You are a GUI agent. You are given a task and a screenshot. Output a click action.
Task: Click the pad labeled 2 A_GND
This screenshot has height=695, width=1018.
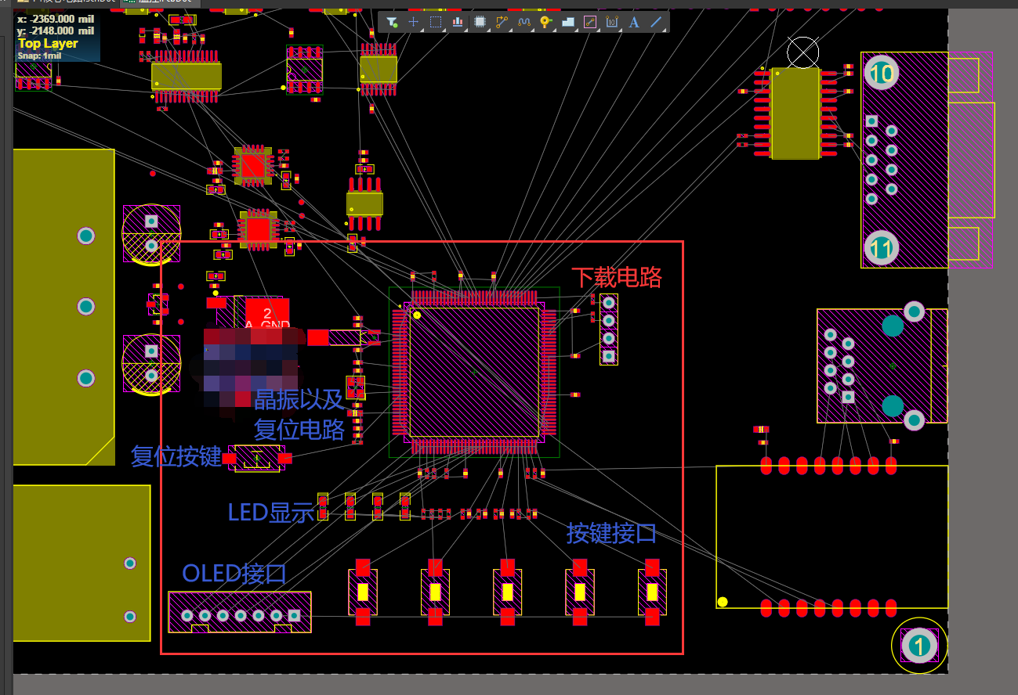point(266,314)
